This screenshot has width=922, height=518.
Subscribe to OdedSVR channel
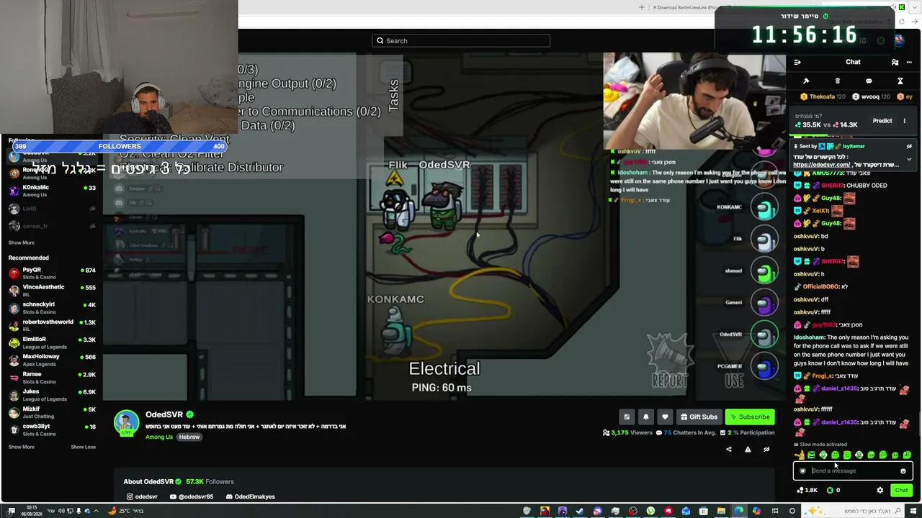(749, 417)
